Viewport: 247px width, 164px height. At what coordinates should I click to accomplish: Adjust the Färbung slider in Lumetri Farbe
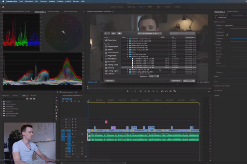[239, 41]
